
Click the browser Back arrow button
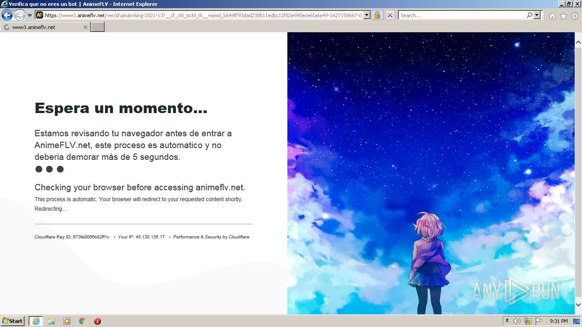pyautogui.click(x=7, y=15)
